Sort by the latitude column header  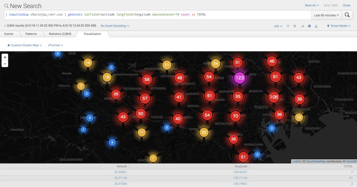[122, 166]
